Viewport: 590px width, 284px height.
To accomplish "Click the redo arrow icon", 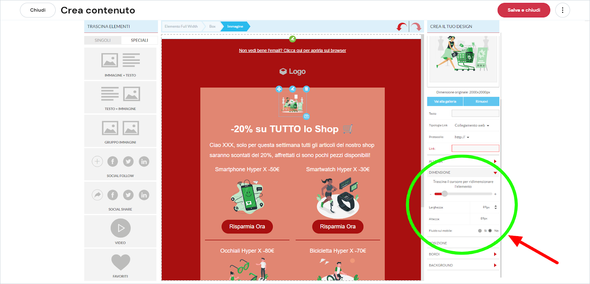I will [416, 27].
